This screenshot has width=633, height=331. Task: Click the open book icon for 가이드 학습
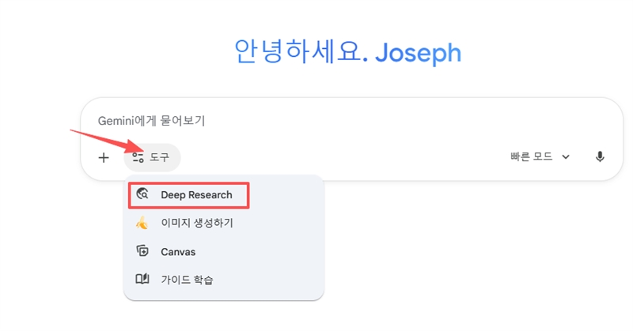click(x=142, y=279)
